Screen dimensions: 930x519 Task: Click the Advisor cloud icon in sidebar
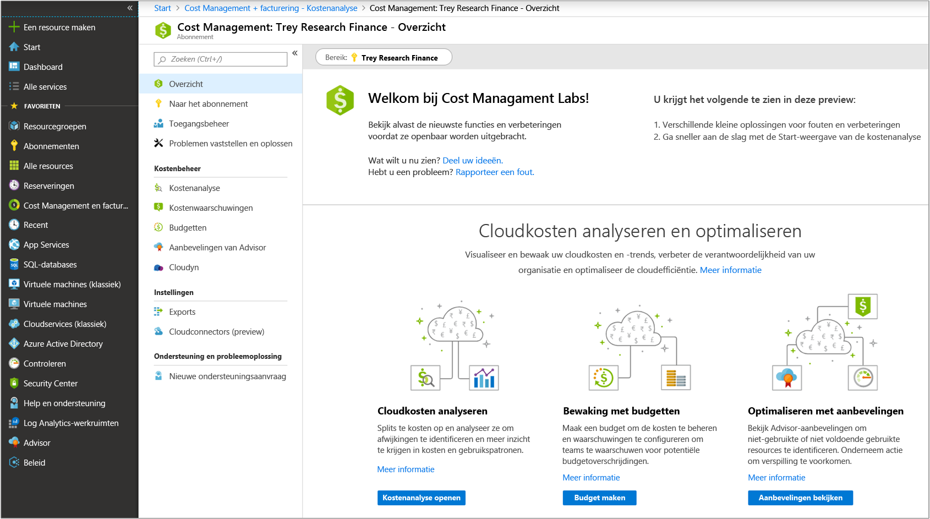tap(14, 442)
